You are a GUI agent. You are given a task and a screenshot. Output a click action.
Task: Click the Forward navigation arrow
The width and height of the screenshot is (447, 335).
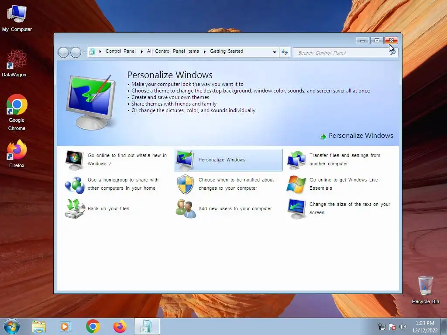(x=76, y=52)
